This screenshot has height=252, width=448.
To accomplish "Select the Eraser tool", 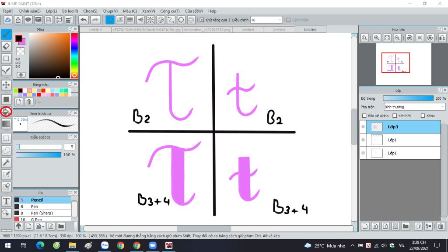I will click(x=6, y=46).
